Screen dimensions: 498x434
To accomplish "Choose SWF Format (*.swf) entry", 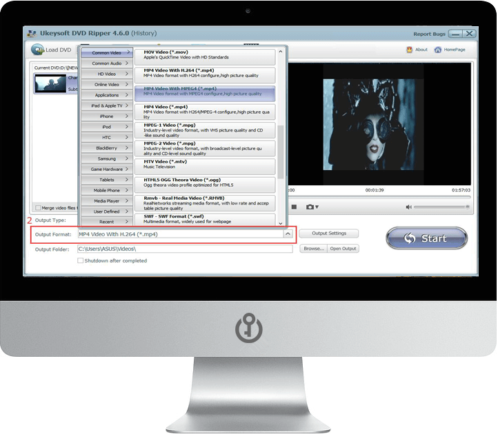I will pyautogui.click(x=205, y=219).
